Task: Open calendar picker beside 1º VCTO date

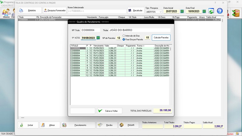Action: click(x=98, y=38)
